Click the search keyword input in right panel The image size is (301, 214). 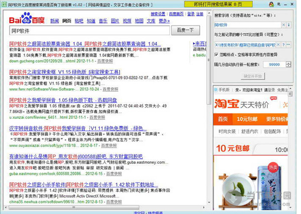248,25
